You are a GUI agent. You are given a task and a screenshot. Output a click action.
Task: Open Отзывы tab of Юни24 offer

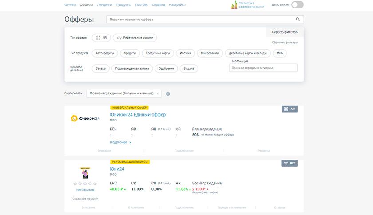pos(279,207)
